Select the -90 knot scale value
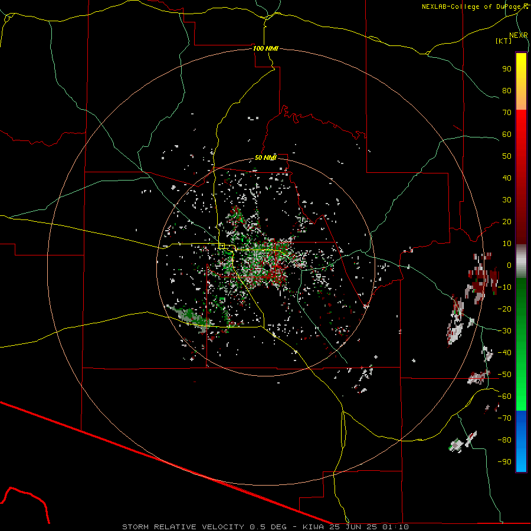The width and height of the screenshot is (531, 531). (x=504, y=462)
